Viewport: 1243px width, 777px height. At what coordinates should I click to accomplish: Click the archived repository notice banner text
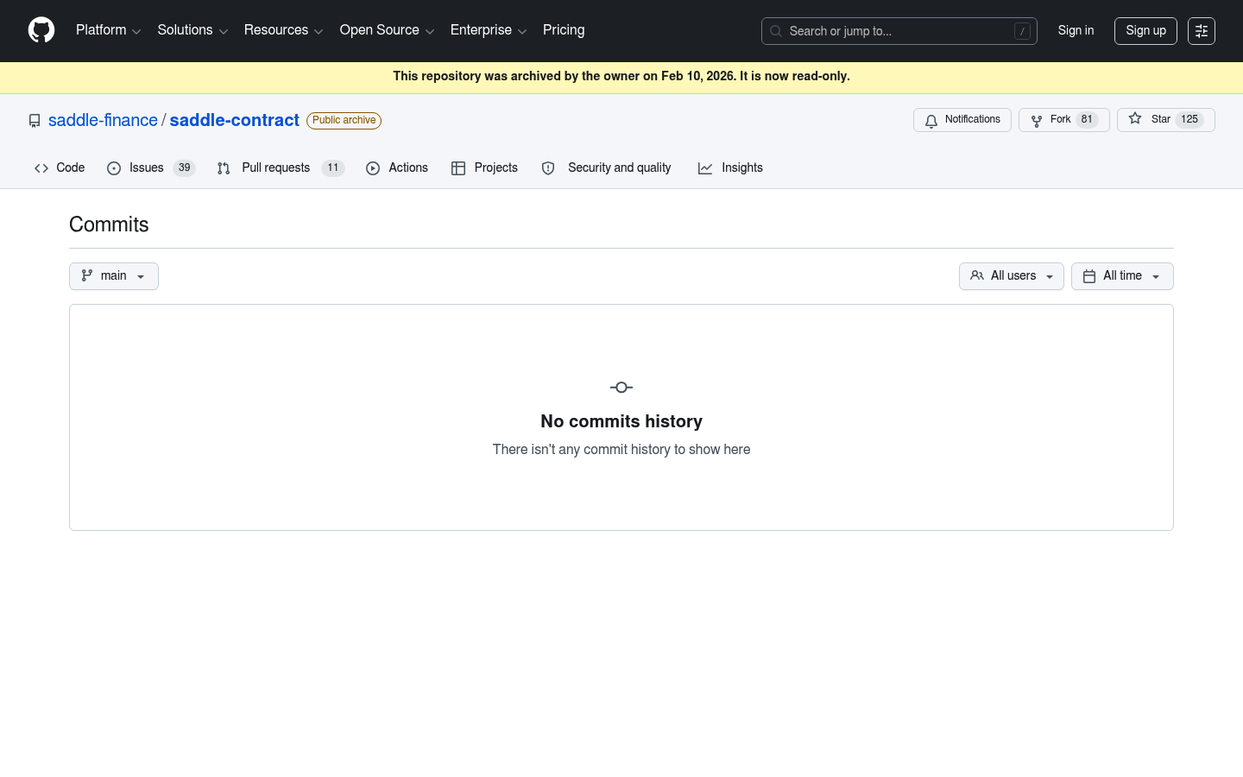(621, 76)
